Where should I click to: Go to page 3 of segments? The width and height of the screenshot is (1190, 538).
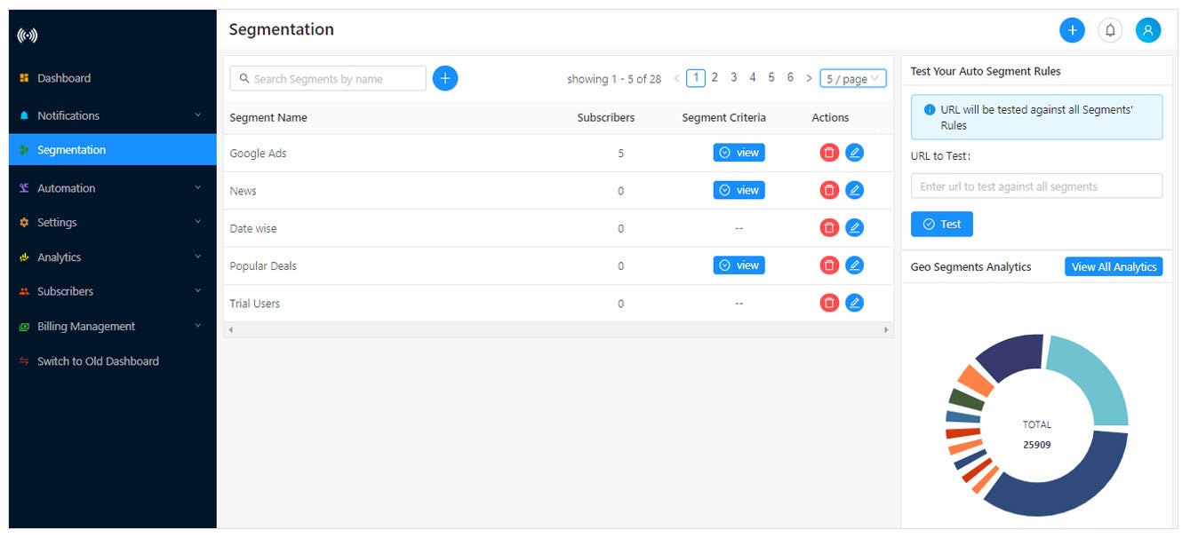point(733,78)
